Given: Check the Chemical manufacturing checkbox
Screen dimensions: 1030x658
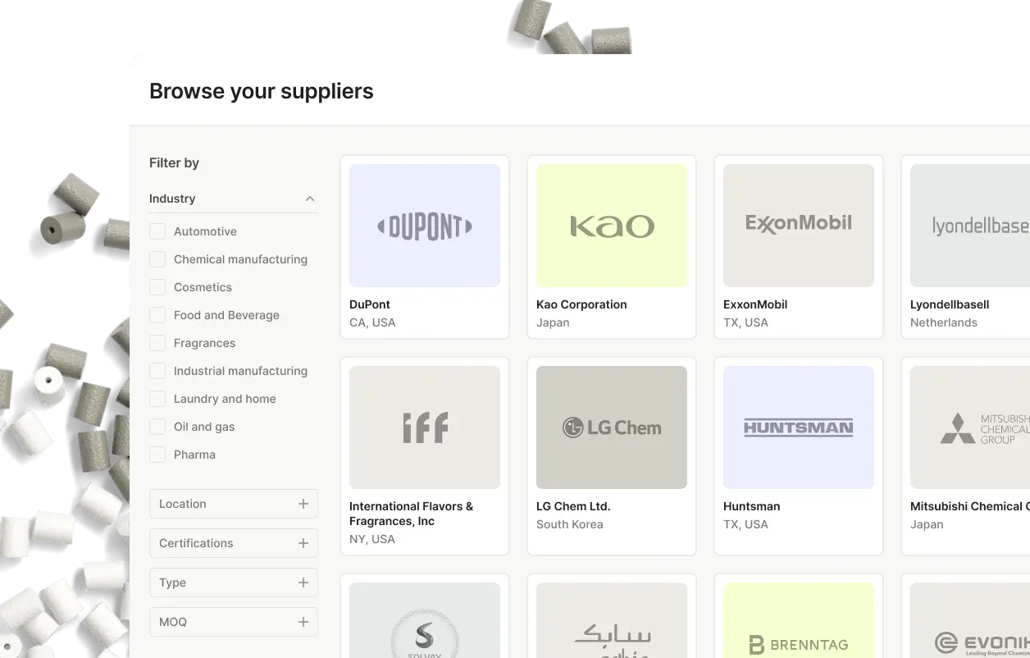Looking at the screenshot, I should 157,259.
